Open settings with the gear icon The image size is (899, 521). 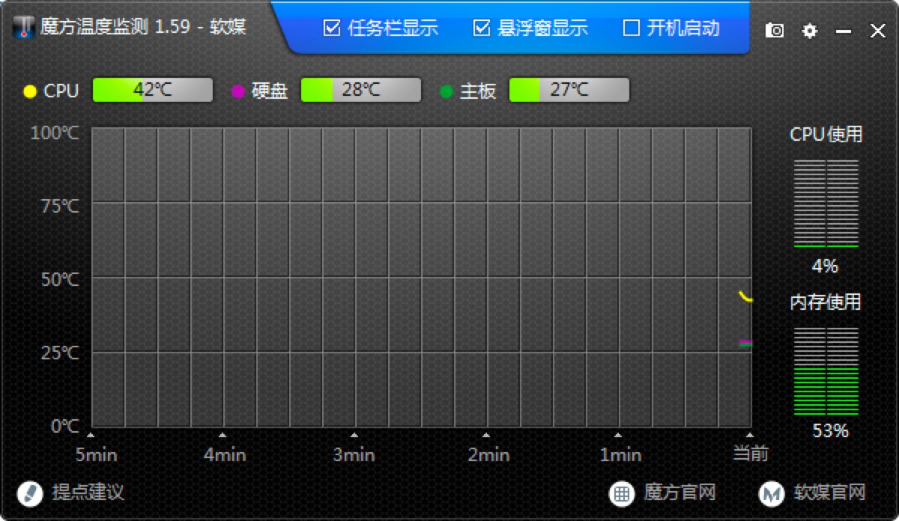click(x=810, y=31)
